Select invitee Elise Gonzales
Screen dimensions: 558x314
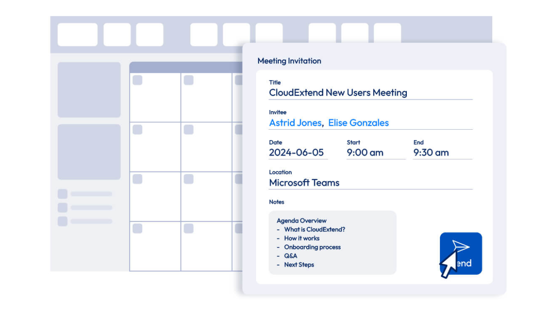(x=358, y=123)
